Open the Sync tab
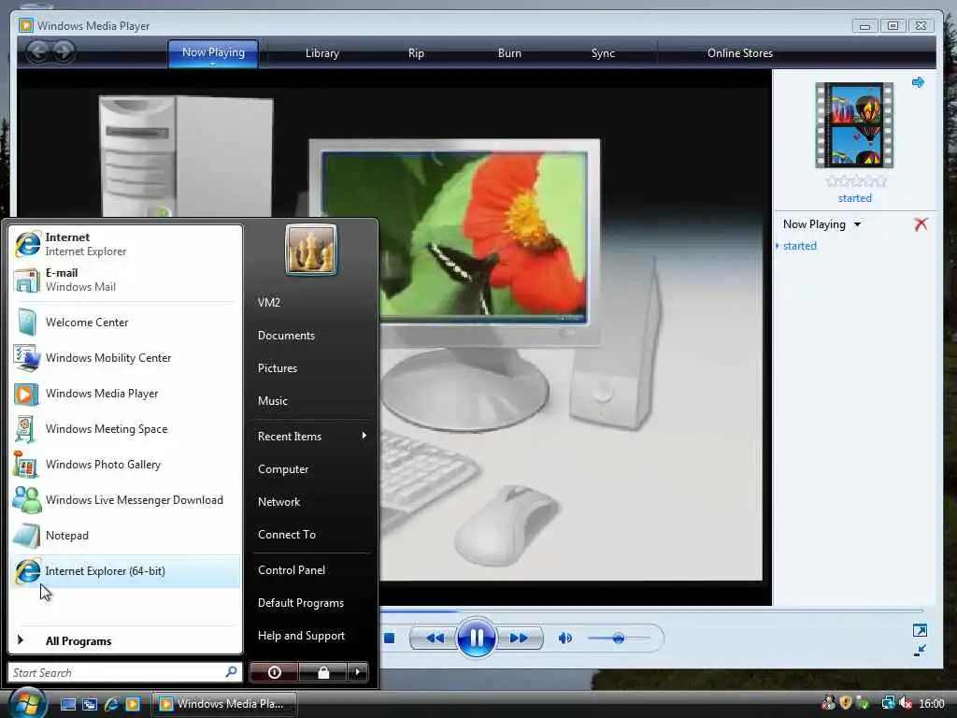 pyautogui.click(x=603, y=53)
